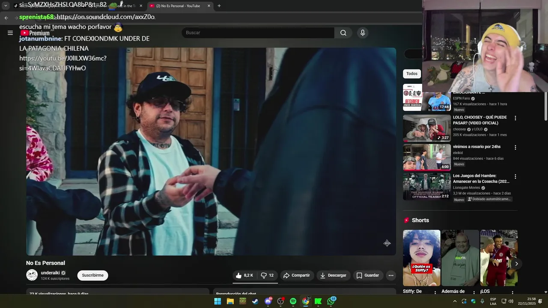548x308 pixels.
Task: Open the Compartir share dialog
Action: (x=297, y=275)
